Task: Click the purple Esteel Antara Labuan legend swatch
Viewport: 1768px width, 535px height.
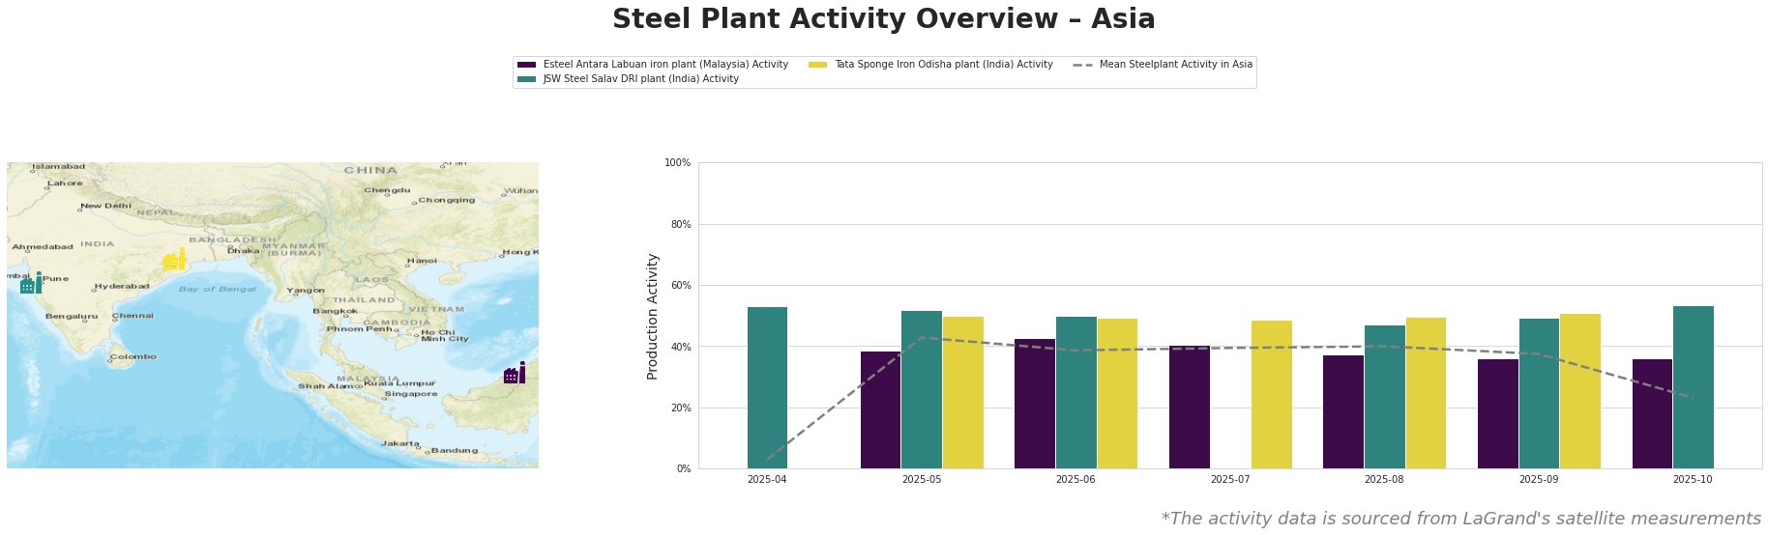Action: click(527, 65)
